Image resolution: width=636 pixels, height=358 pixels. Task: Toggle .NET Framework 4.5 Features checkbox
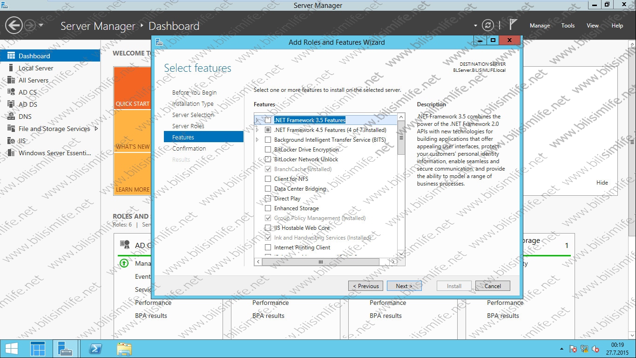click(268, 130)
